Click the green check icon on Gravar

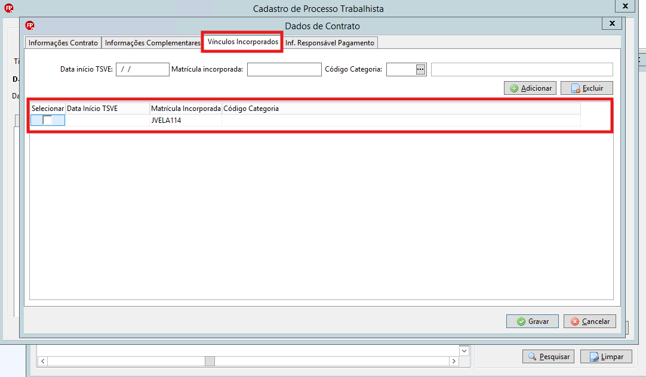tap(521, 322)
